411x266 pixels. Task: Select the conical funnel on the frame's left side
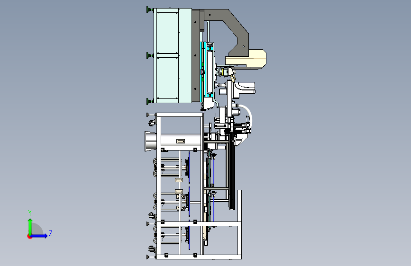click(151, 142)
